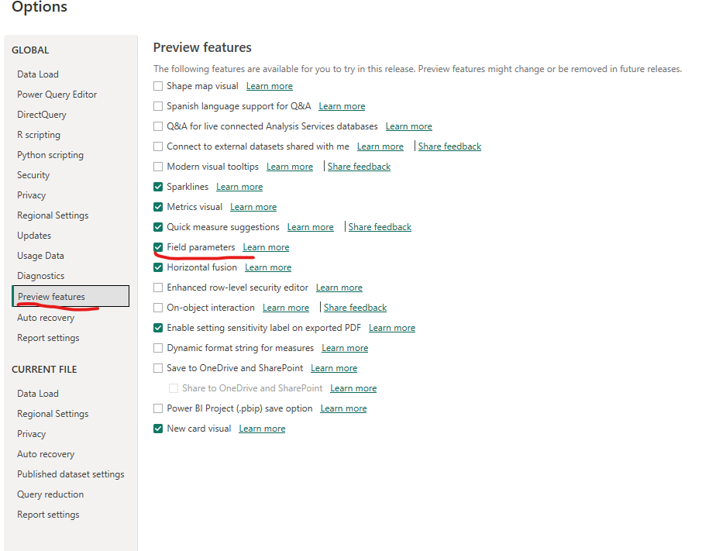Uncheck the New card visual checkbox
The height and width of the screenshot is (551, 702).
coord(157,429)
